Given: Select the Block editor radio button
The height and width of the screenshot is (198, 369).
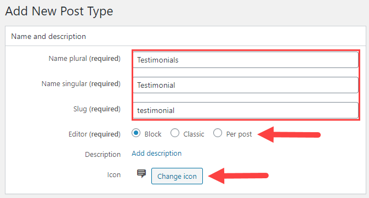Looking at the screenshot, I should [x=136, y=133].
